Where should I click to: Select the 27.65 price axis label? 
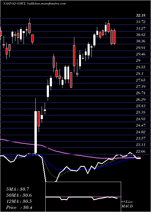pos(141,80)
